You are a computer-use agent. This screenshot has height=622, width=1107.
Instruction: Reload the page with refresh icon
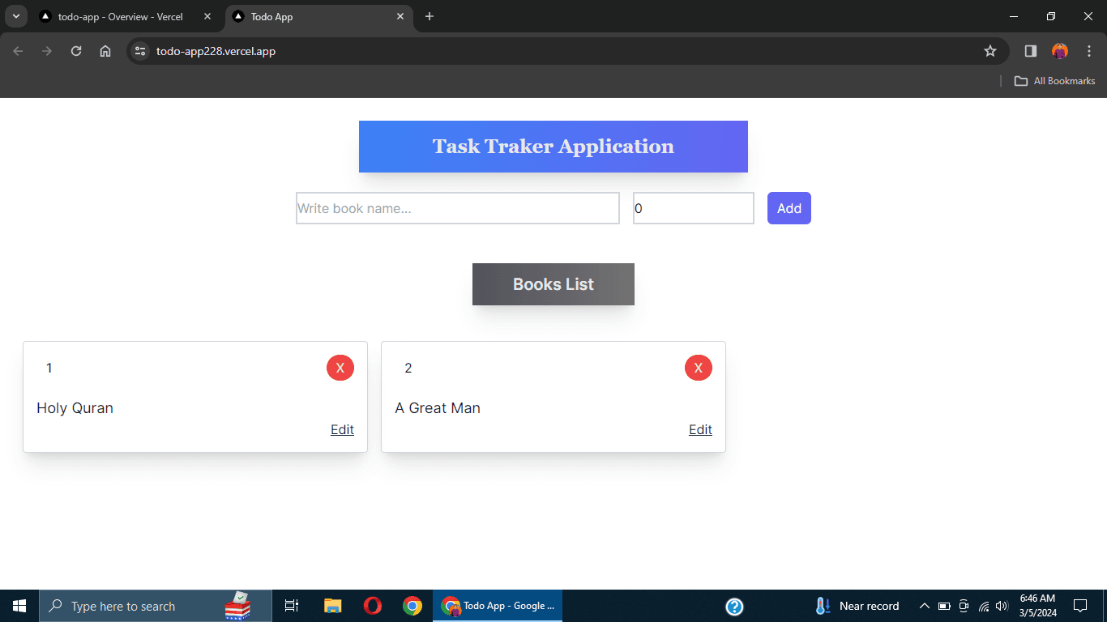pyautogui.click(x=76, y=51)
